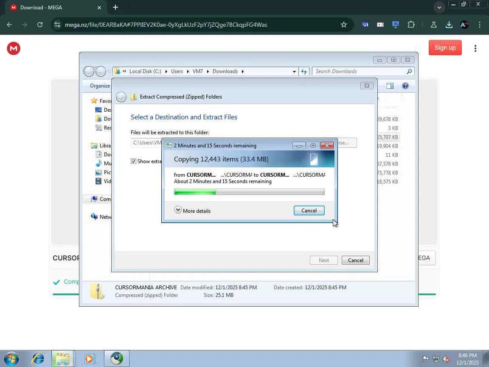Cancel the copying operation
The width and height of the screenshot is (489, 367).
tap(309, 211)
